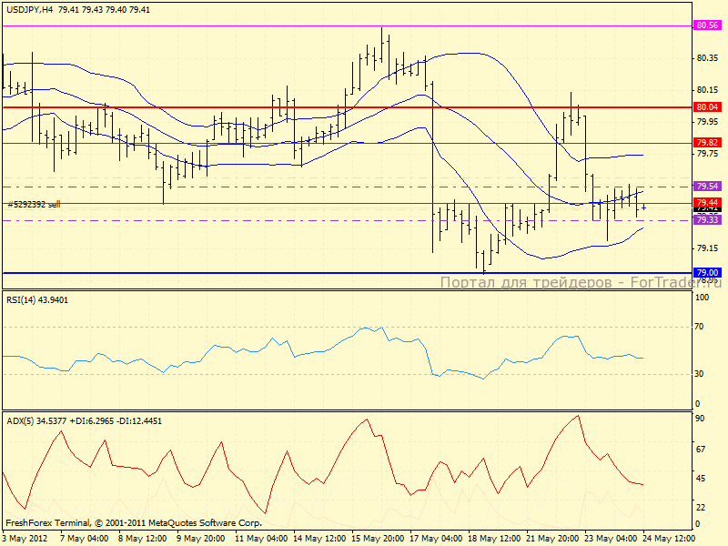Select the RSI(14) indicator label

[37, 299]
